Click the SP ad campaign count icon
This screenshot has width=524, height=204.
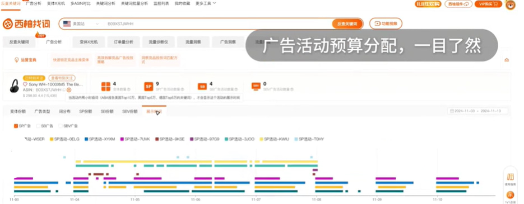click(x=149, y=86)
